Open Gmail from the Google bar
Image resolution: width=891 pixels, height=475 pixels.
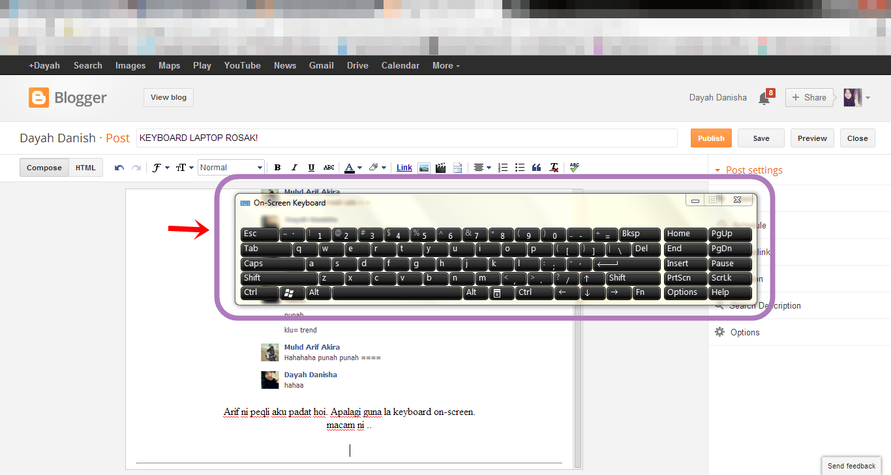click(322, 65)
